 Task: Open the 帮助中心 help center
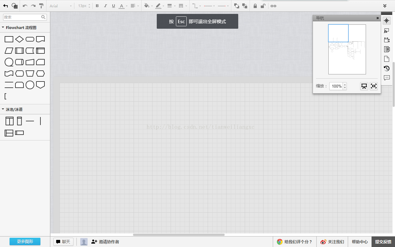[360, 242]
